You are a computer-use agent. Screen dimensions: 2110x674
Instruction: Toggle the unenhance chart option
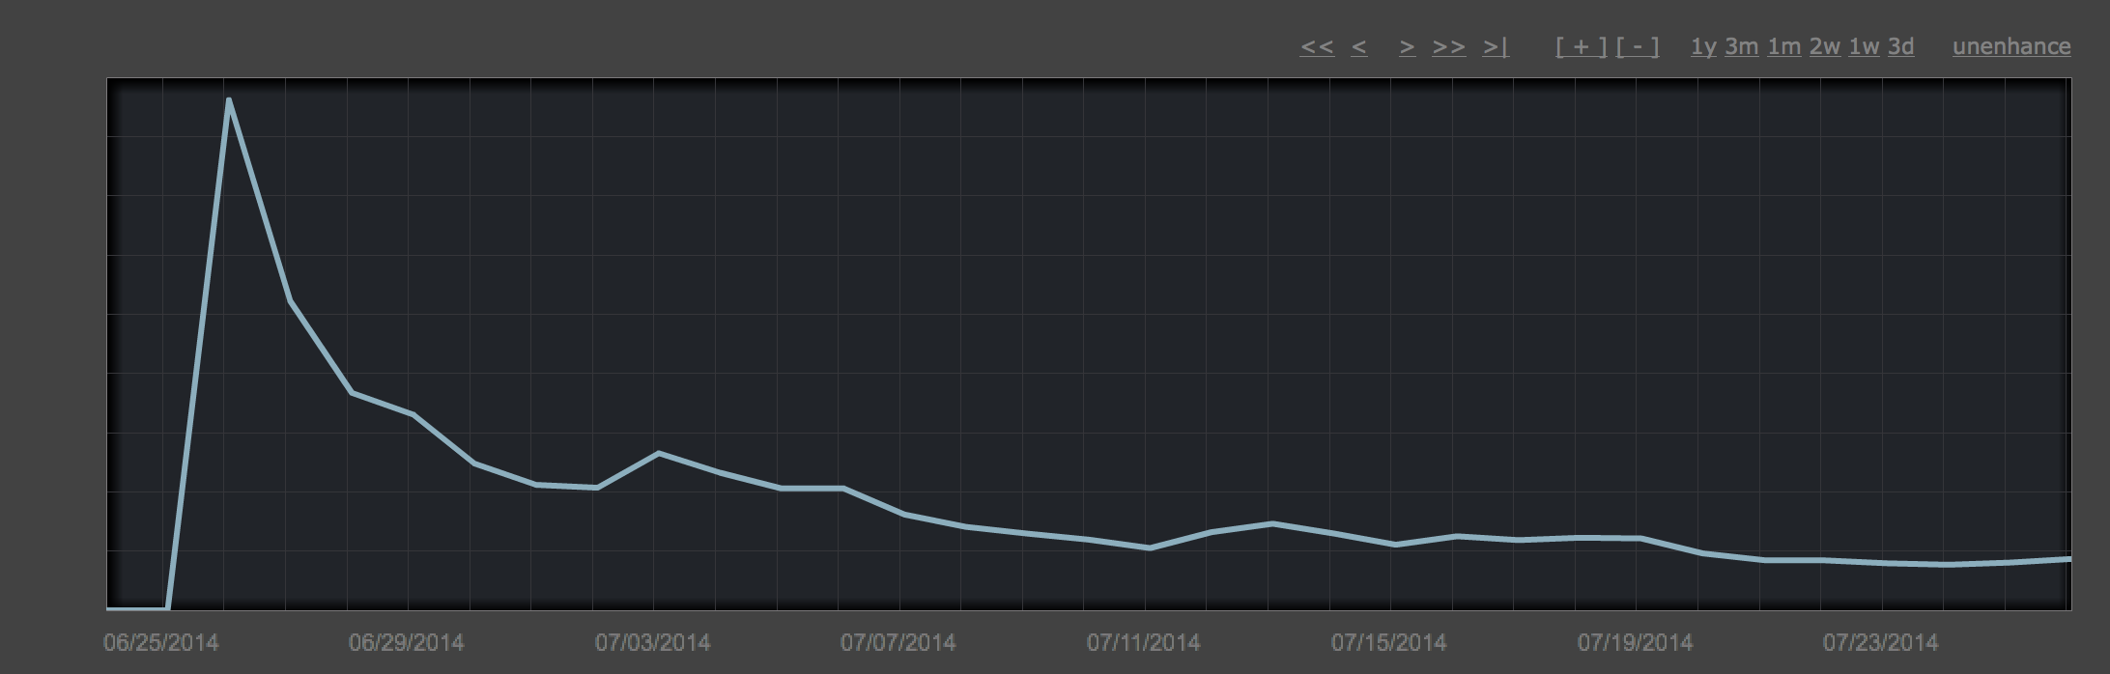tap(2011, 46)
